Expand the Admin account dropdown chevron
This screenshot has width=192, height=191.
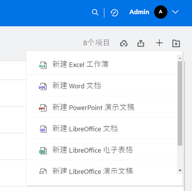(175, 12)
